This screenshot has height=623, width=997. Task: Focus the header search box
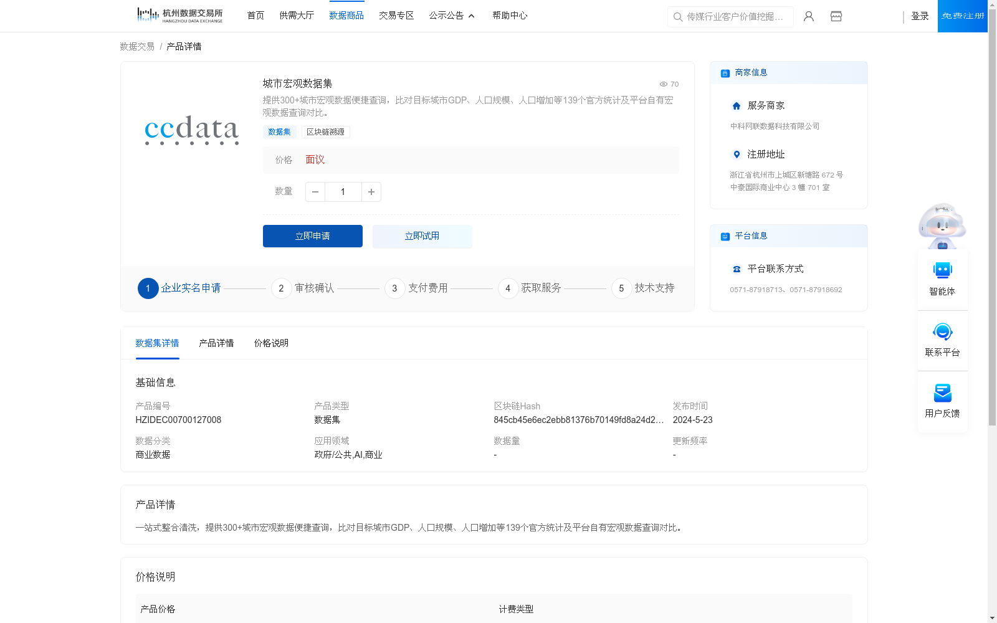(x=730, y=17)
